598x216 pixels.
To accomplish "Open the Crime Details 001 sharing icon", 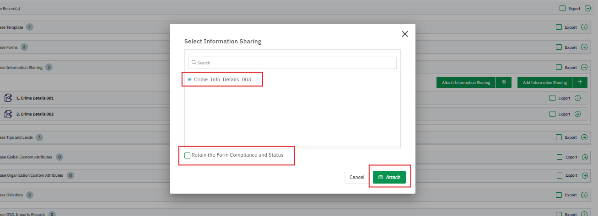I will point(8,98).
